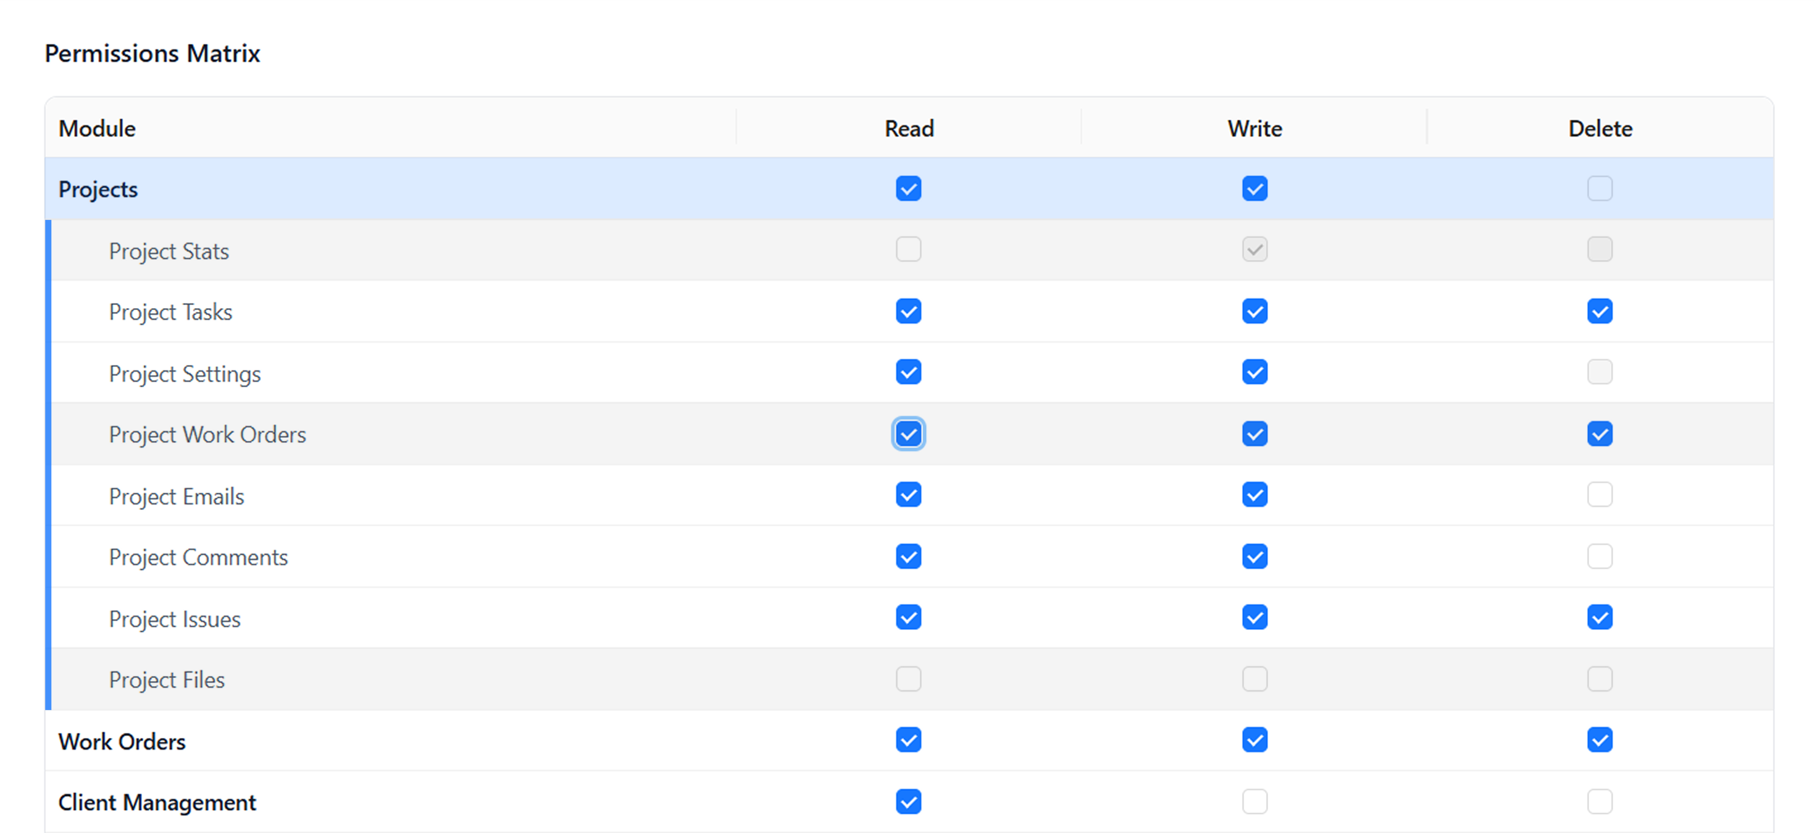This screenshot has width=1815, height=833.
Task: Disable Delete for Project Work Orders
Action: coord(1600,433)
